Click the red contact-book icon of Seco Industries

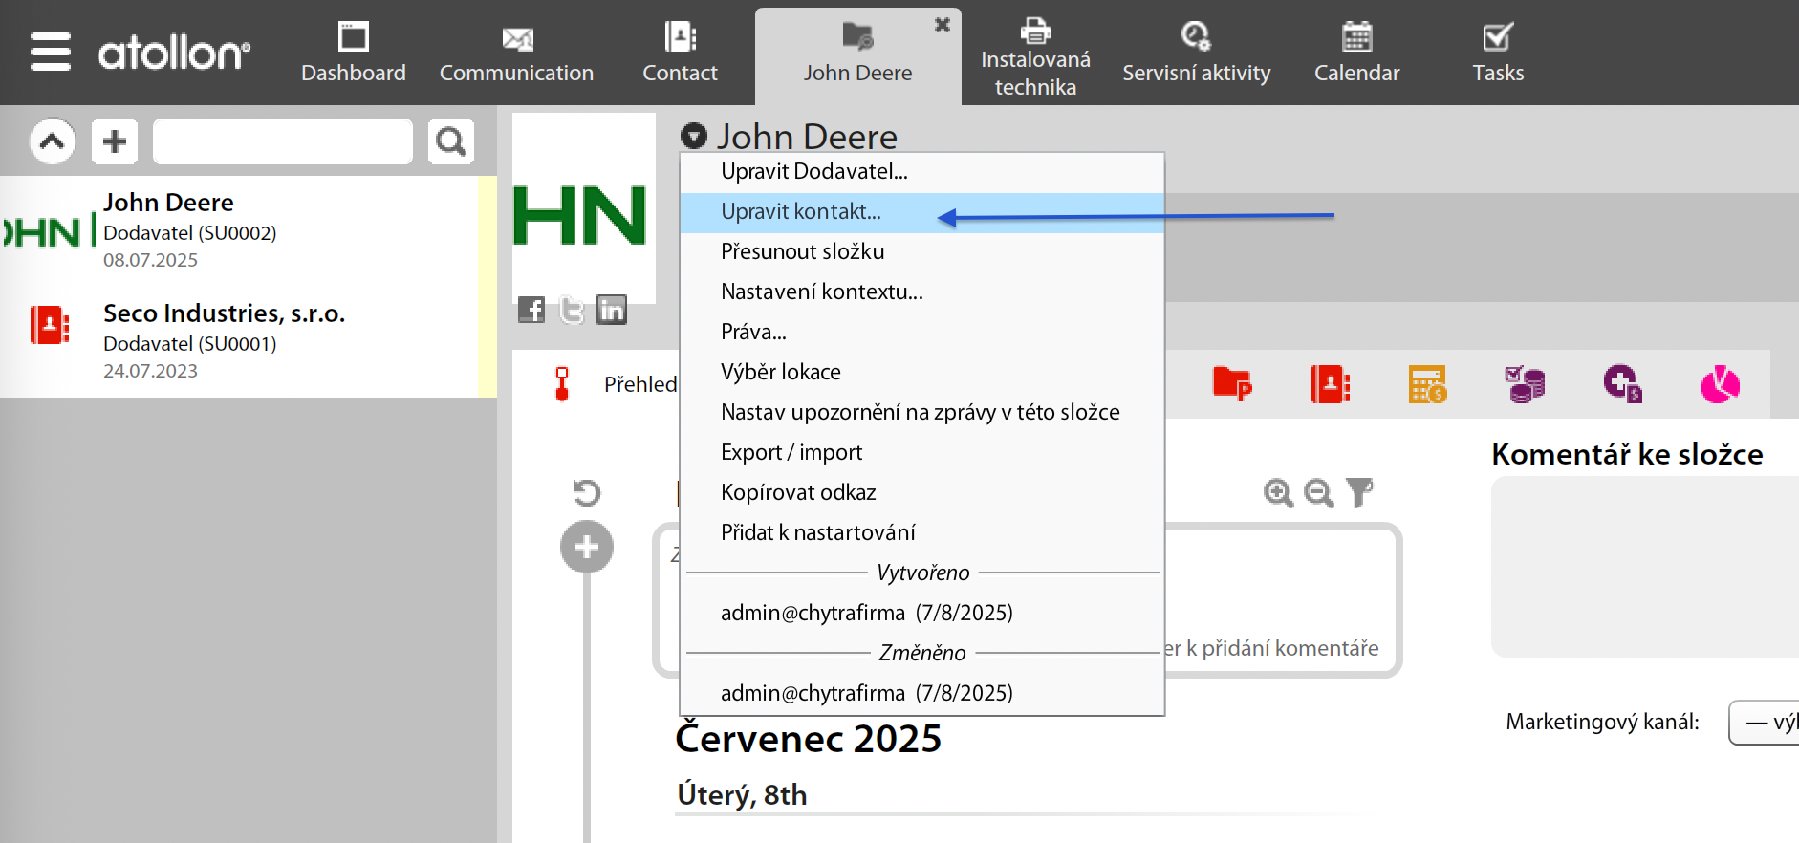pyautogui.click(x=50, y=325)
